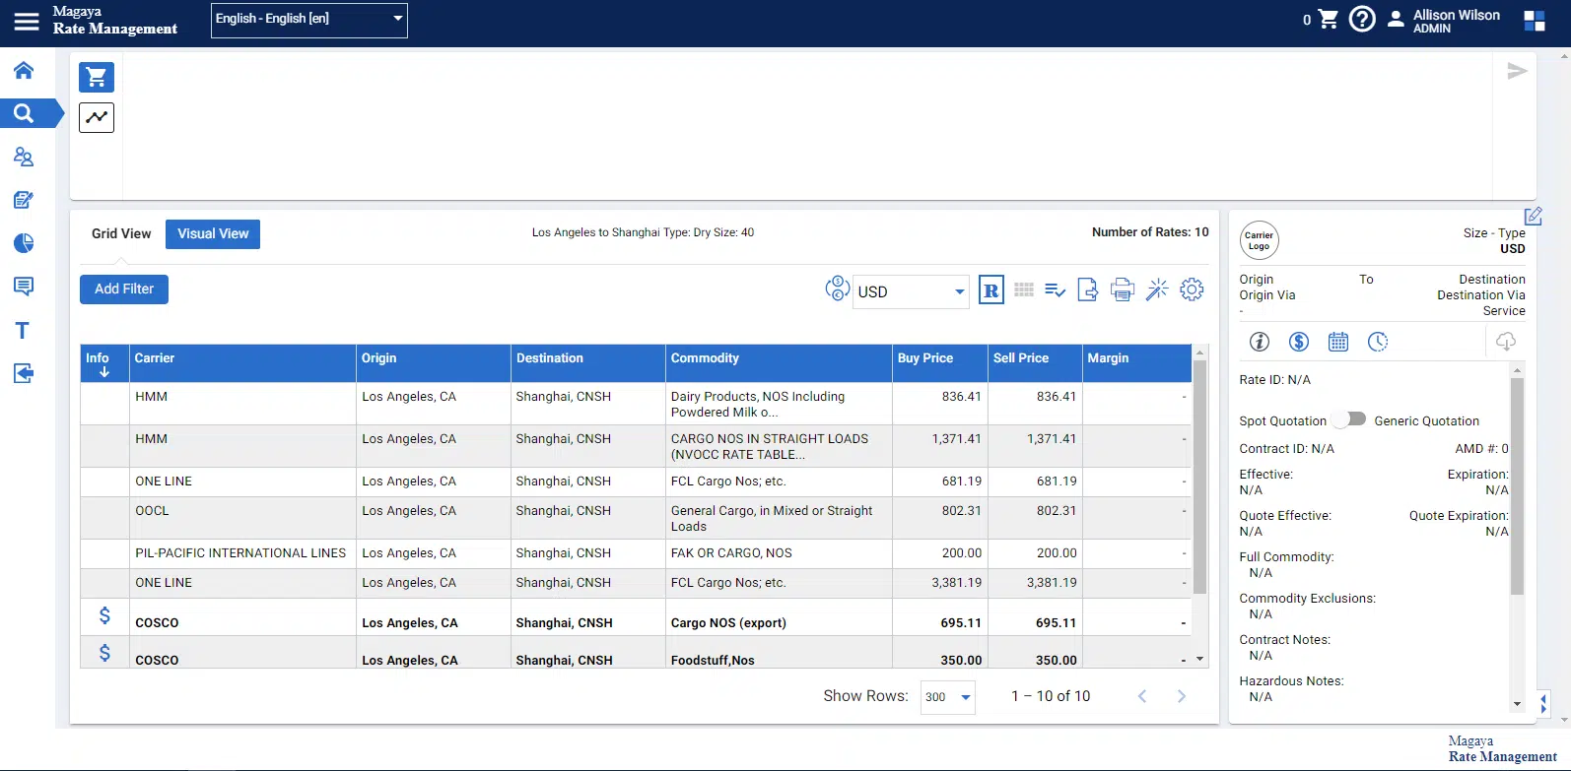The width and height of the screenshot is (1571, 771).
Task: Toggle Spot/Generic Quotation switch
Action: click(x=1350, y=419)
